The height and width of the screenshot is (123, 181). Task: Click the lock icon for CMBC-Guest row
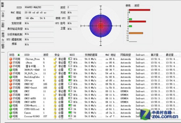point(55,88)
